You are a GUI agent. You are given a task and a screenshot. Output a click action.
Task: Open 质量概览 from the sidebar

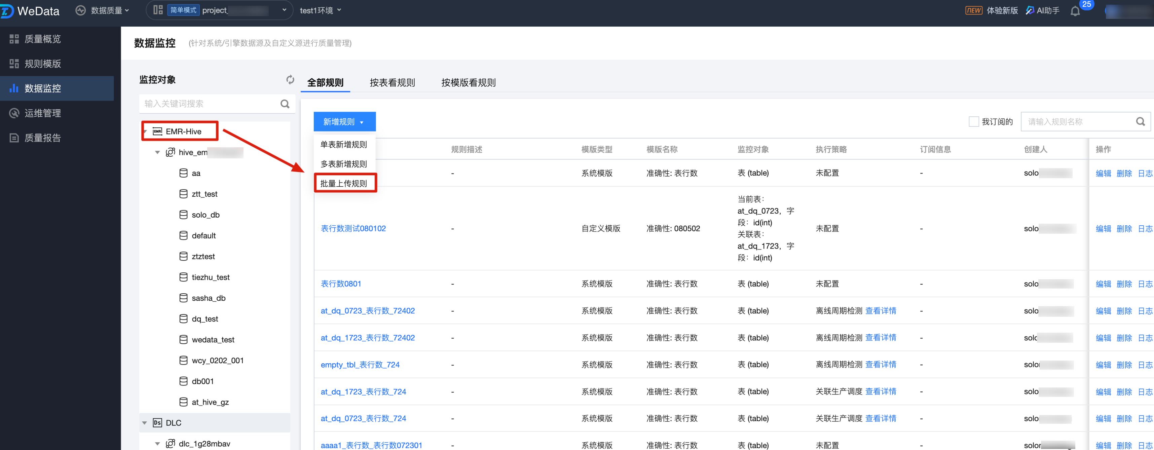(42, 39)
